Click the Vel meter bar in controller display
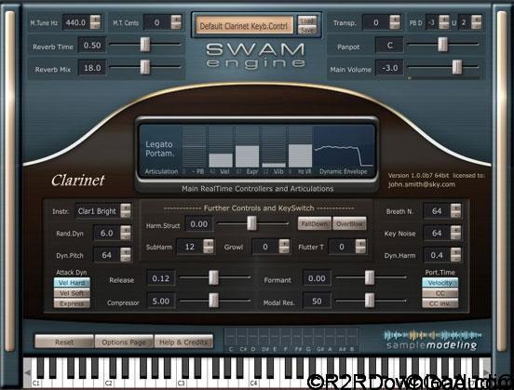This screenshot has height=390, width=514. click(x=221, y=147)
